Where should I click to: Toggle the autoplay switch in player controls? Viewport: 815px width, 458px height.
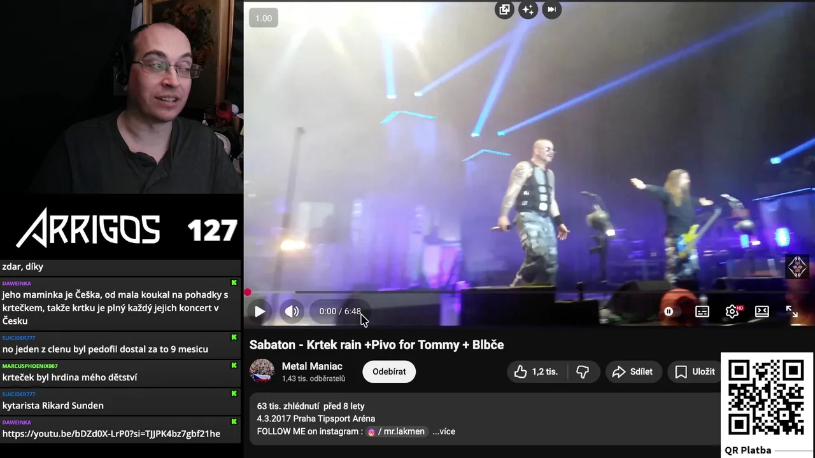pyautogui.click(x=669, y=312)
